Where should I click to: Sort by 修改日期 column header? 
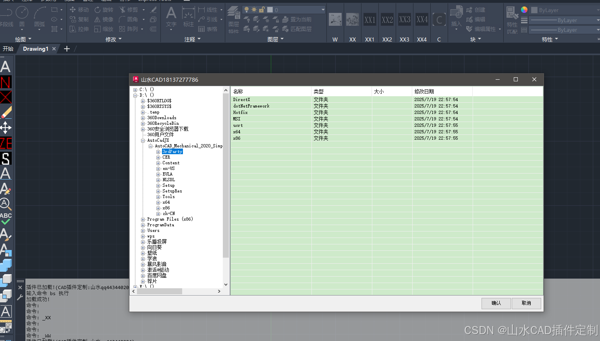(x=442, y=91)
